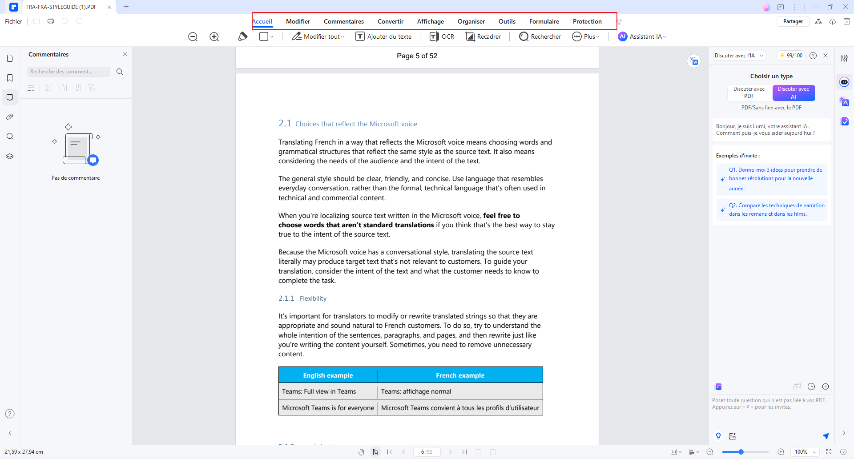
Task: Click the proofread checkmark icon on right rail
Action: 844,121
